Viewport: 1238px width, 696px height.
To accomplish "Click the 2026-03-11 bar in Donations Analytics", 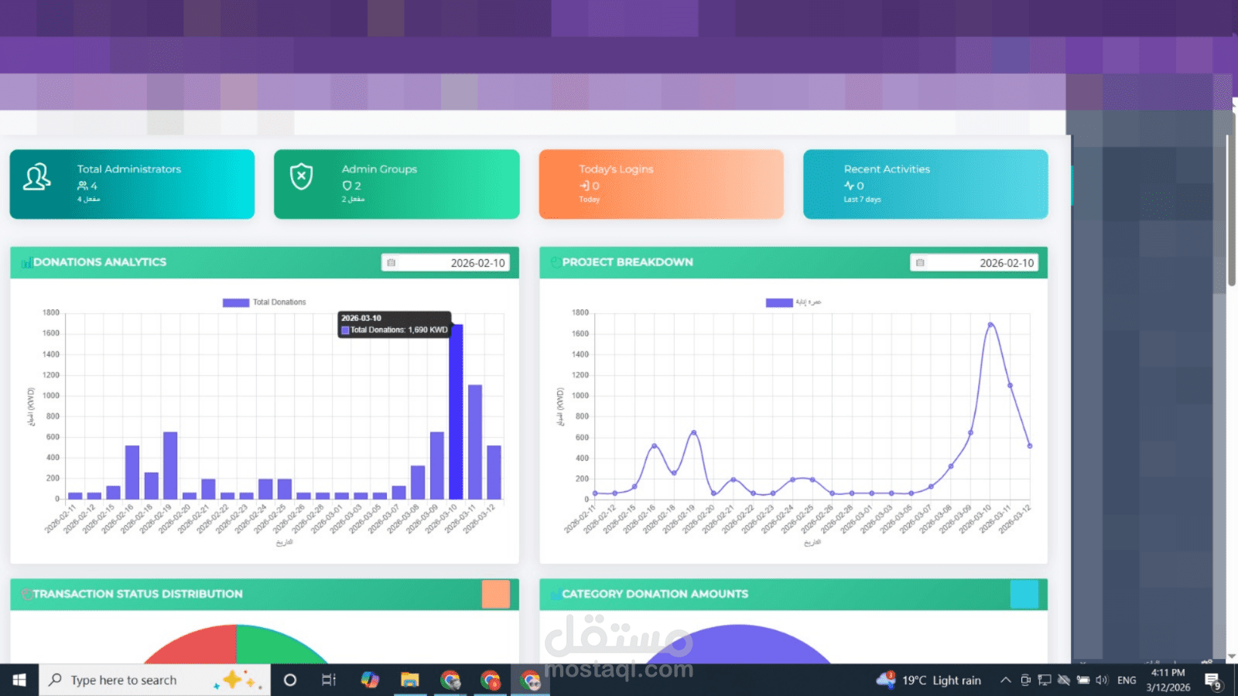I will coord(475,442).
